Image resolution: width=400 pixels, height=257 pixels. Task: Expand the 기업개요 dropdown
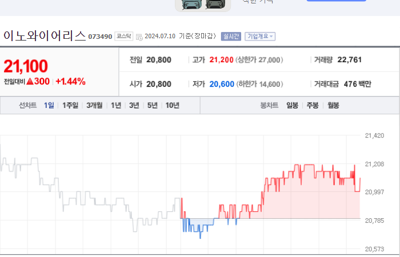(260, 36)
